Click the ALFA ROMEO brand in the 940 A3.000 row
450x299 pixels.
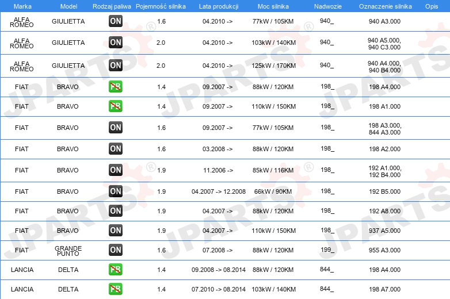point(22,22)
